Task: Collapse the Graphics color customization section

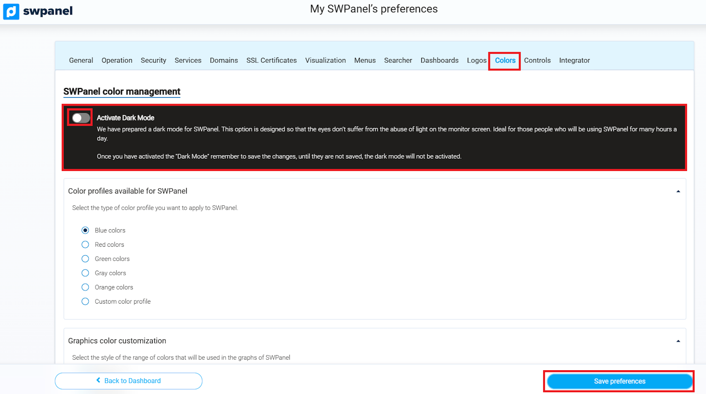Action: [678, 341]
